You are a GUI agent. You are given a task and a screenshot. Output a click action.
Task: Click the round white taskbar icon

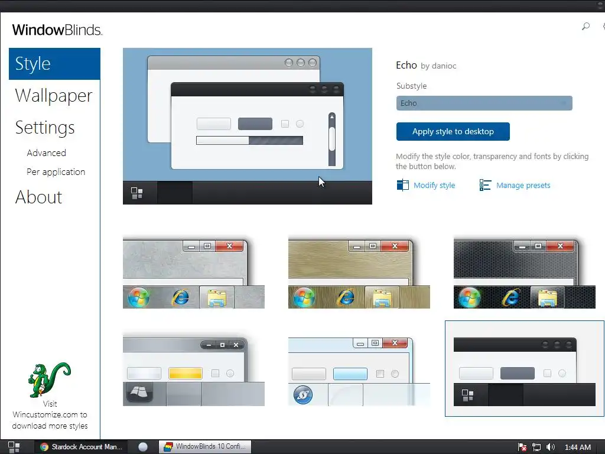pos(143,447)
